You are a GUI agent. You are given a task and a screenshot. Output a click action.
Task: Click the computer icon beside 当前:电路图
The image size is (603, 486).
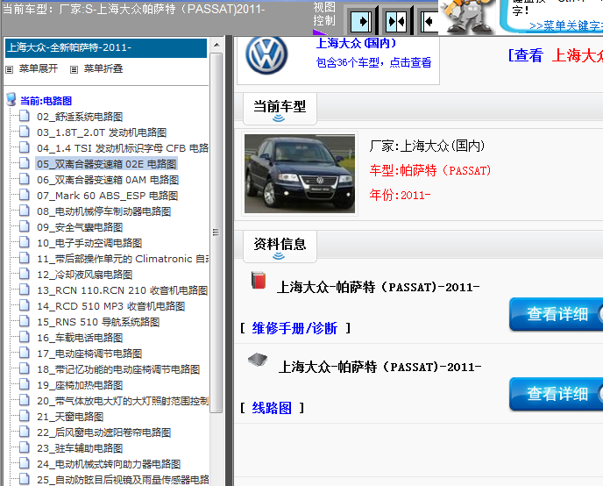(11, 99)
